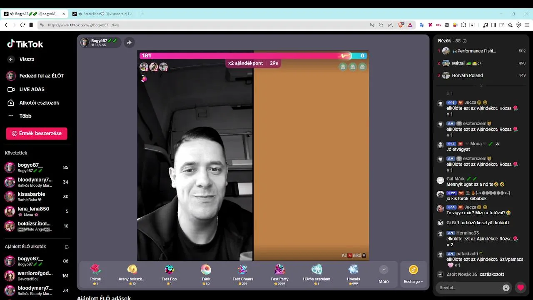Open LIVE ADÁS menu item
The width and height of the screenshot is (533, 300).
click(26, 89)
